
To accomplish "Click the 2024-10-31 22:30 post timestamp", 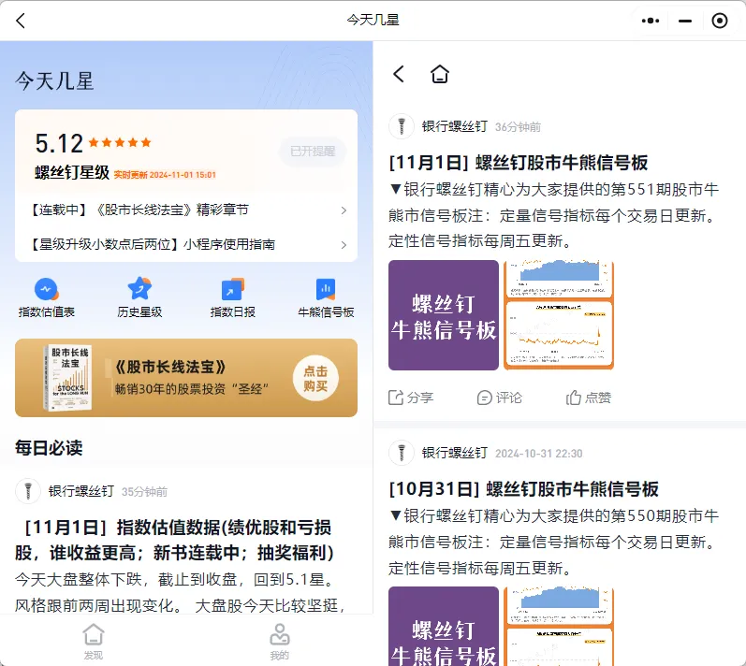I will click(x=538, y=454).
